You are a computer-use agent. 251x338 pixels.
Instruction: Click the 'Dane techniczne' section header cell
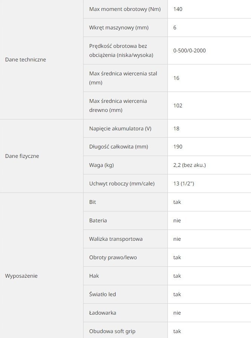pyautogui.click(x=26, y=60)
